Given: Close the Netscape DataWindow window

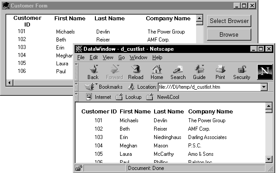Looking at the screenshot, I should coord(269,49).
